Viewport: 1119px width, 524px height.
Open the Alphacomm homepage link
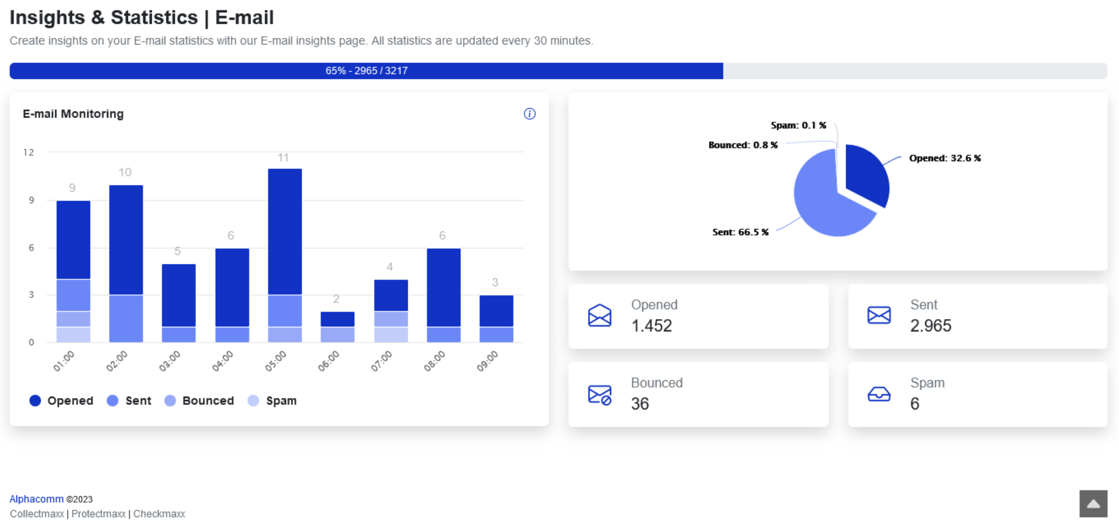36,499
